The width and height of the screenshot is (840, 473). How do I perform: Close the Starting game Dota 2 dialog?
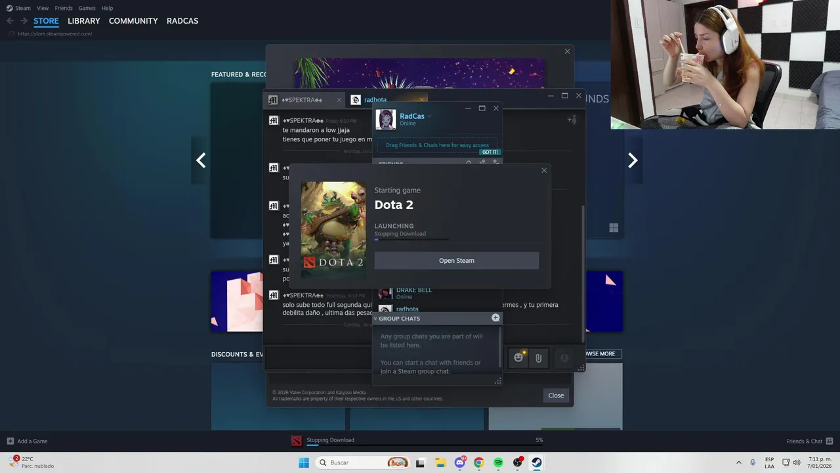(x=544, y=171)
